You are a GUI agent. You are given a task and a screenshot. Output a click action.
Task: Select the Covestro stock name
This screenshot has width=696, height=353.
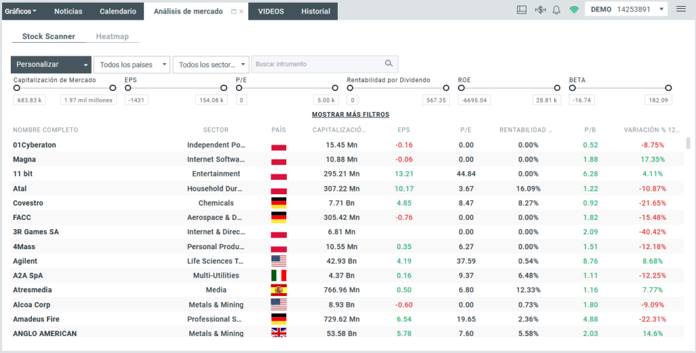[x=28, y=203]
